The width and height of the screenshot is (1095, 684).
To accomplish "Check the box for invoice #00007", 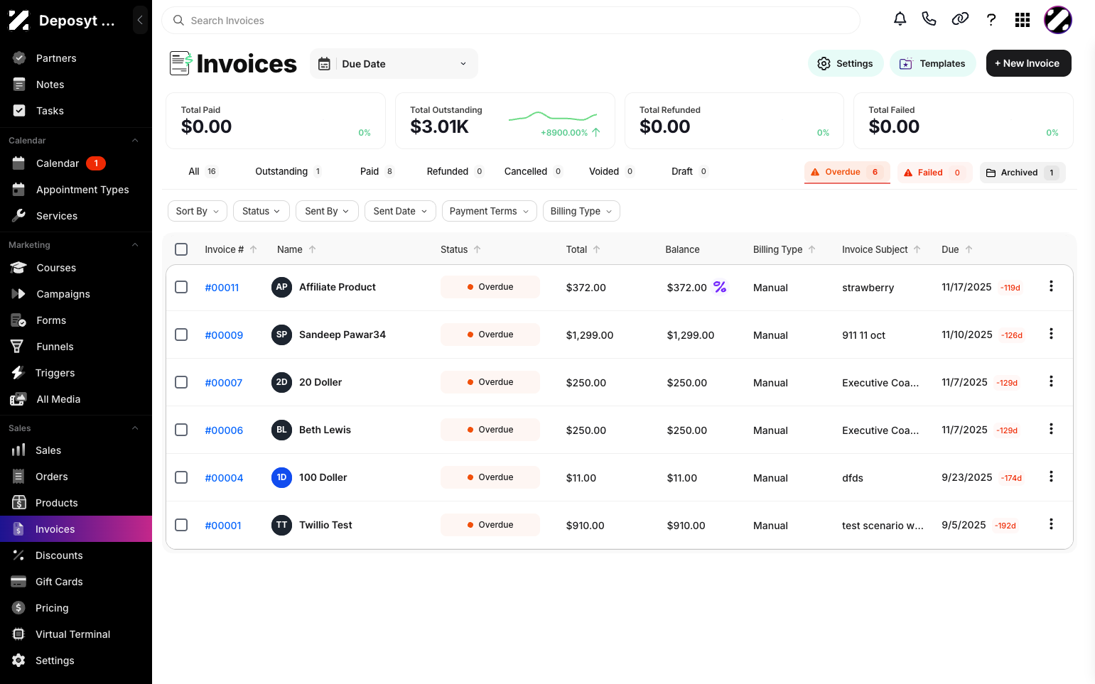I will pos(181,382).
